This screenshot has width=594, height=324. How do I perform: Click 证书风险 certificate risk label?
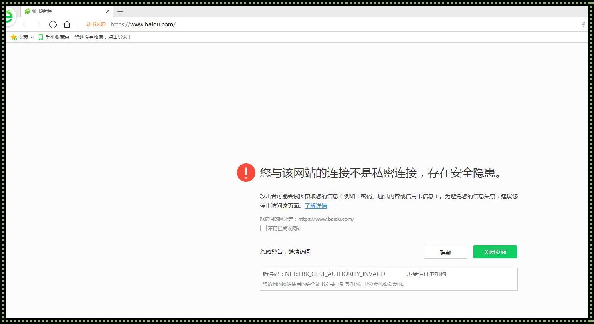[96, 24]
